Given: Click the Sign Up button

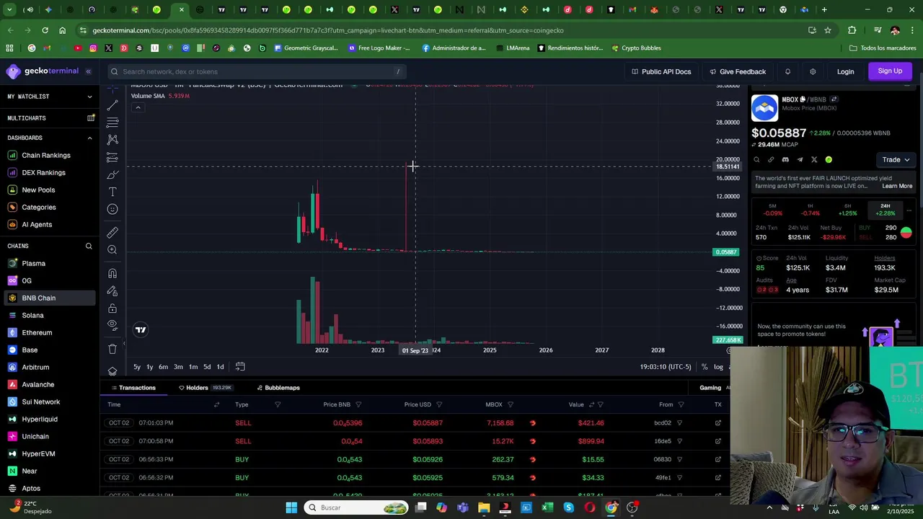Looking at the screenshot, I should [x=890, y=71].
